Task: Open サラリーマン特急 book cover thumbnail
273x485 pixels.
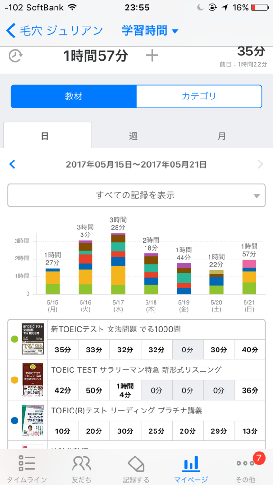Action: [33, 379]
